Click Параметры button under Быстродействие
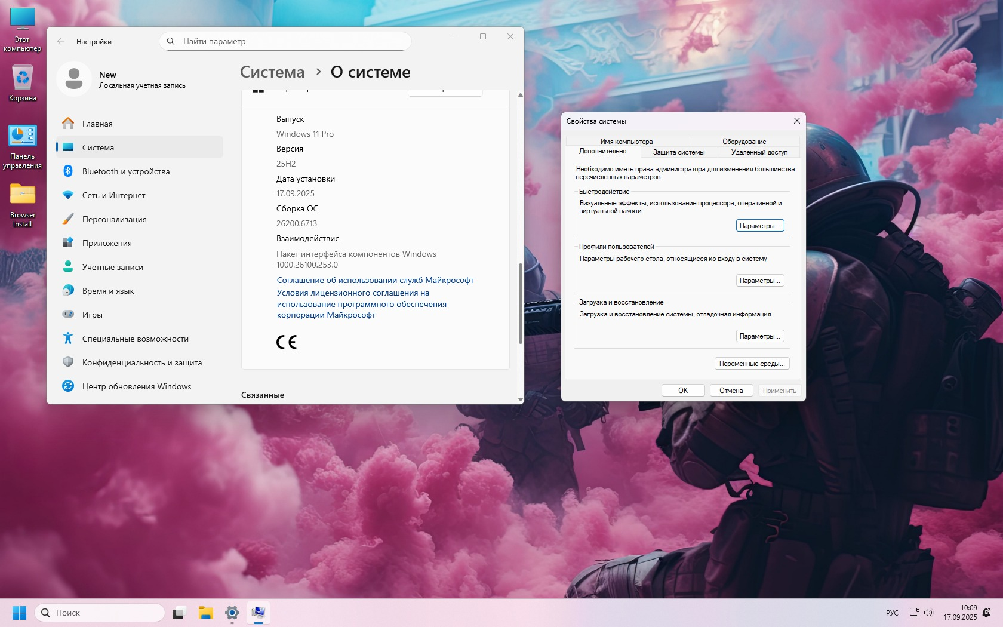 point(760,226)
